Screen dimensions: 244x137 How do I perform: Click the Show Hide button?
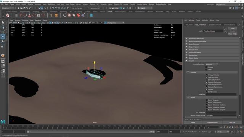233,34
